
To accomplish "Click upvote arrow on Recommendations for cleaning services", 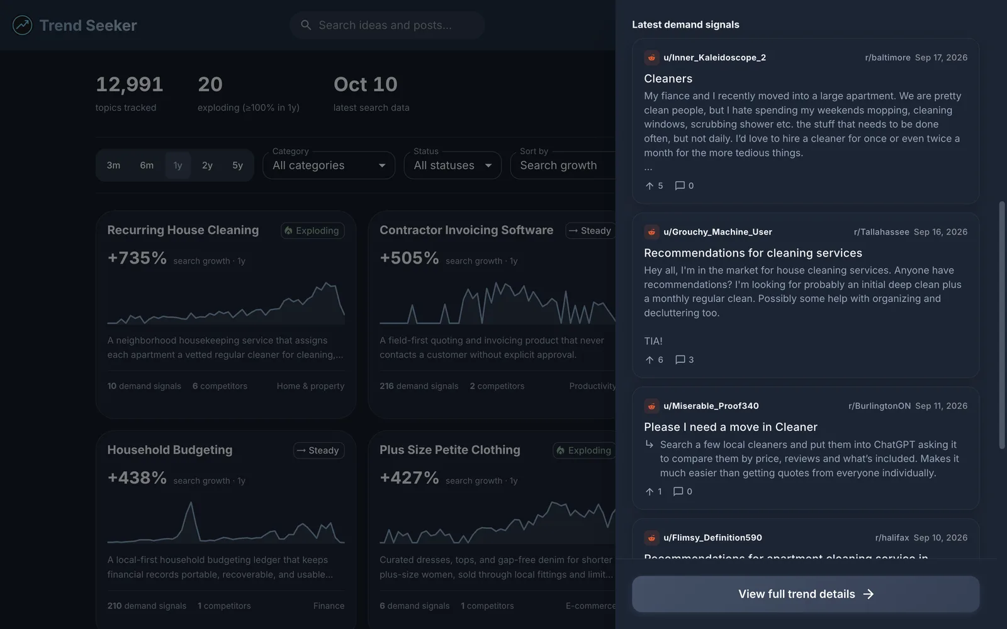I will 650,360.
